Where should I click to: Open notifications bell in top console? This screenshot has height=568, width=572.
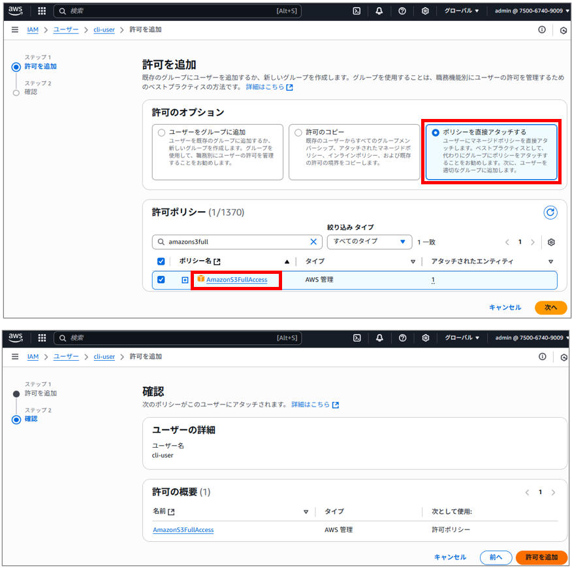point(379,11)
